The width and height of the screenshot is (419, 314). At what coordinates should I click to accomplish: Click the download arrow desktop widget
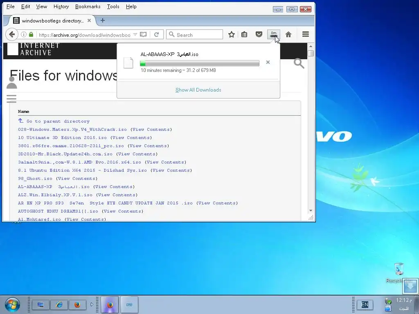point(410,286)
